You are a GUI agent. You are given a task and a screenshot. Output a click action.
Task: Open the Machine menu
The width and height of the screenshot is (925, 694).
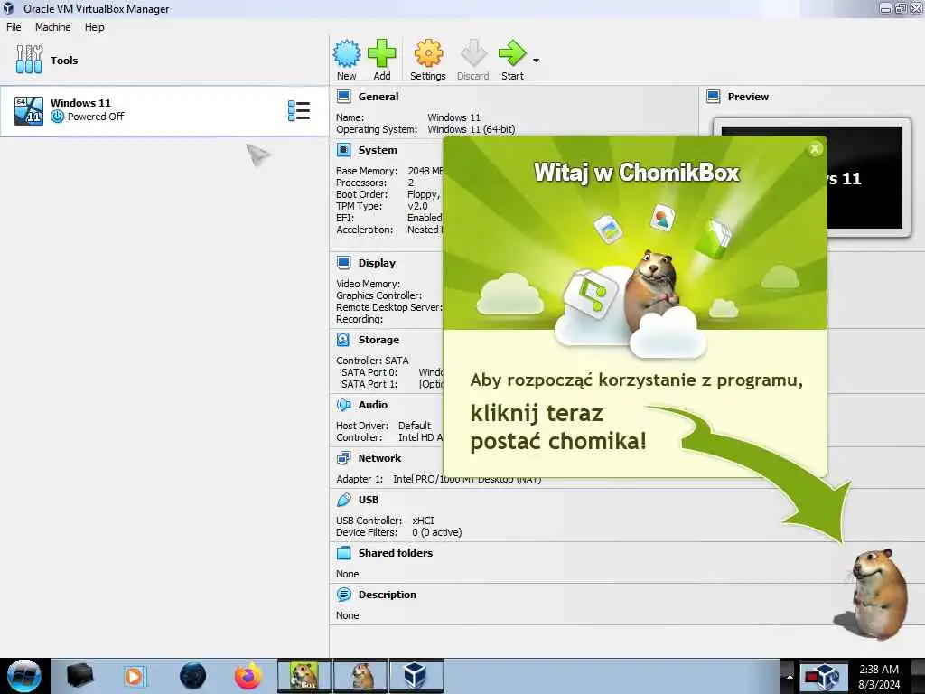click(52, 27)
